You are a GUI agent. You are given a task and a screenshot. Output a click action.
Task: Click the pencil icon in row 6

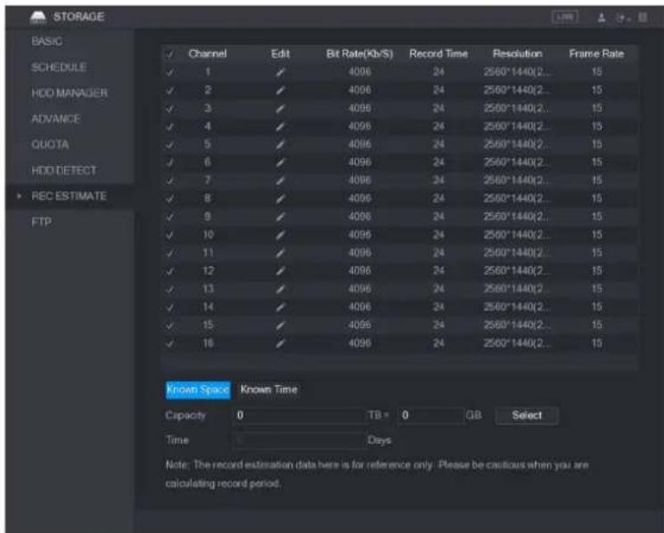click(x=280, y=163)
